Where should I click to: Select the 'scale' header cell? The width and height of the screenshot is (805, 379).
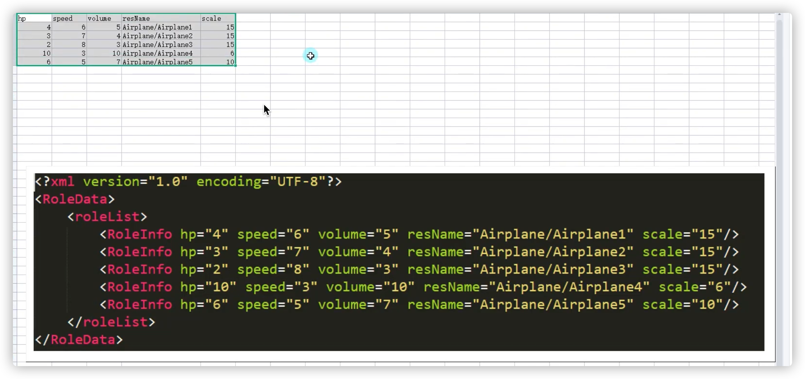[x=218, y=18]
